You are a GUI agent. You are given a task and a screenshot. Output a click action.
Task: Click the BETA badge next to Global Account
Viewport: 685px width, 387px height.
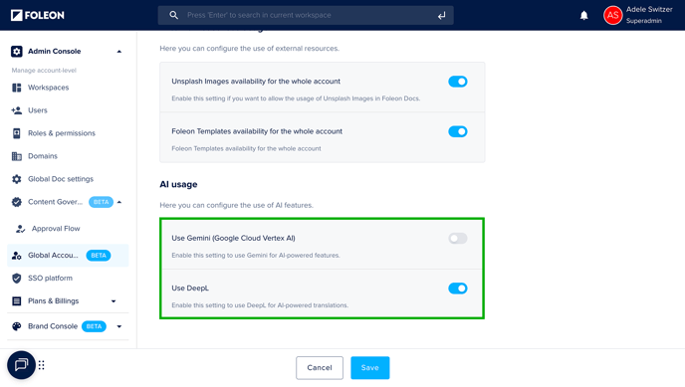(x=99, y=256)
